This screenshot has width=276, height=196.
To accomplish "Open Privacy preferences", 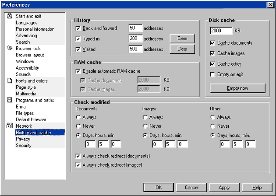I will pyautogui.click(x=23, y=139).
